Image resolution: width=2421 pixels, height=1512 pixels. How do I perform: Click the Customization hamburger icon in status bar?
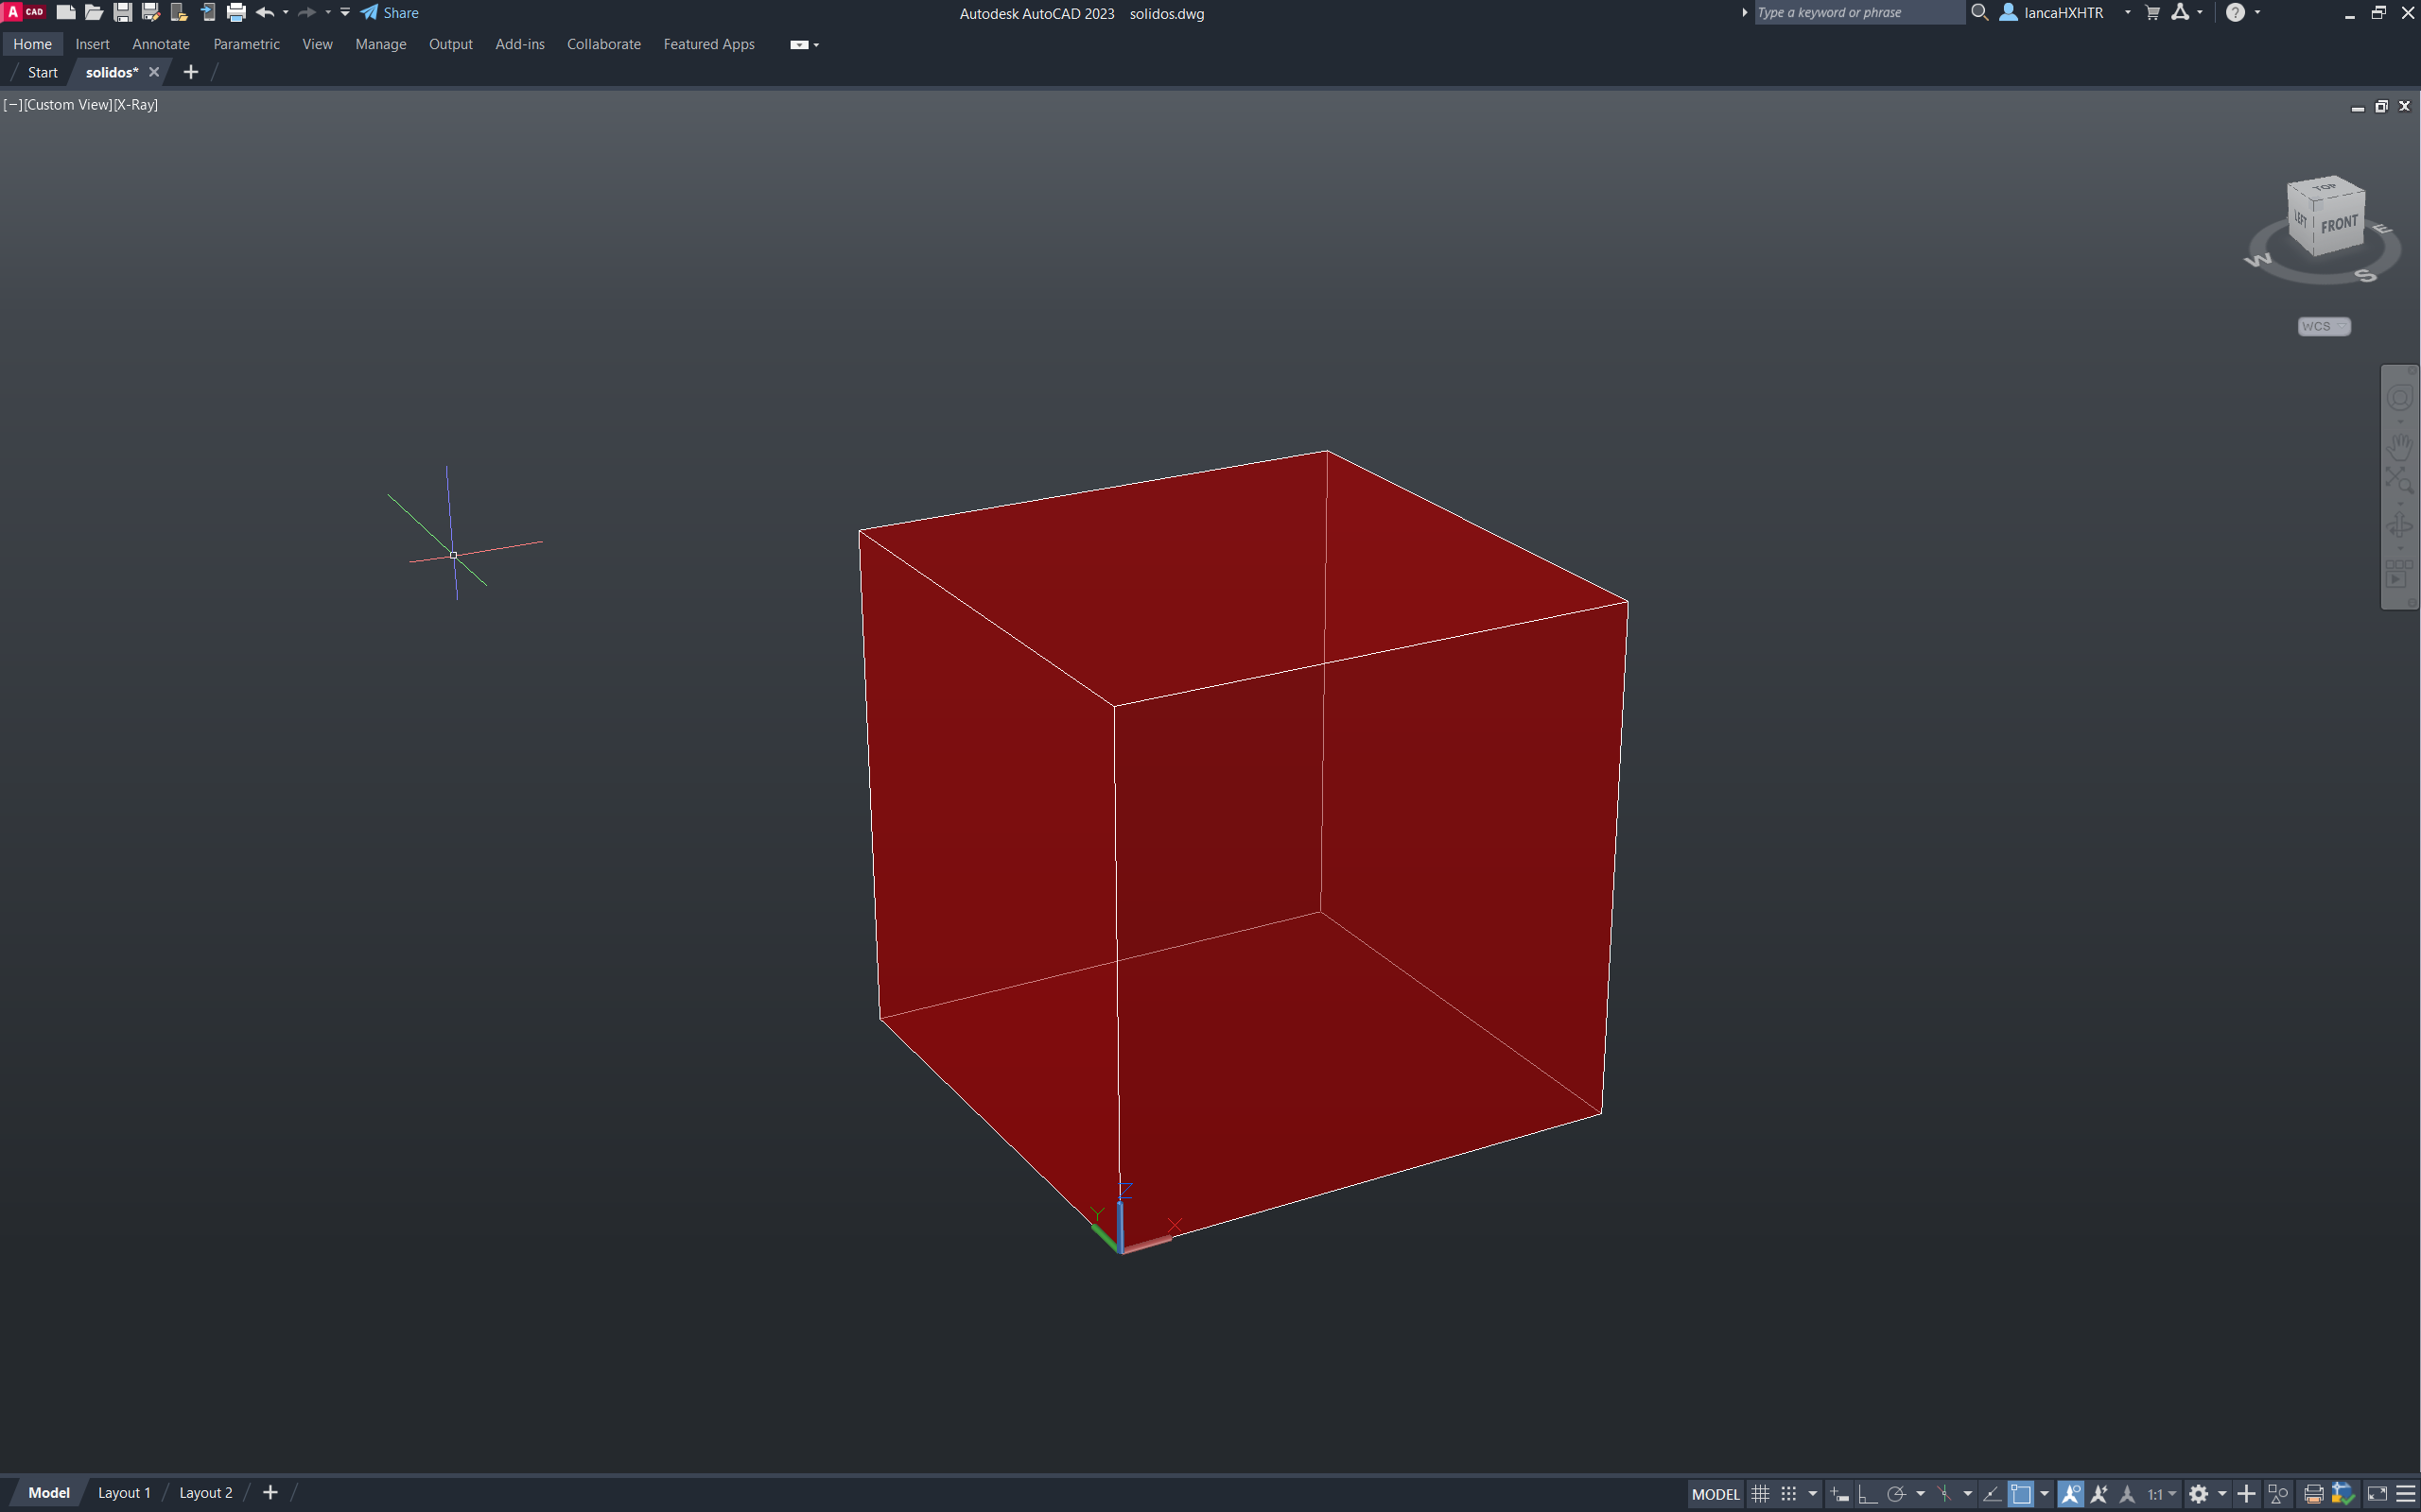(2406, 1493)
